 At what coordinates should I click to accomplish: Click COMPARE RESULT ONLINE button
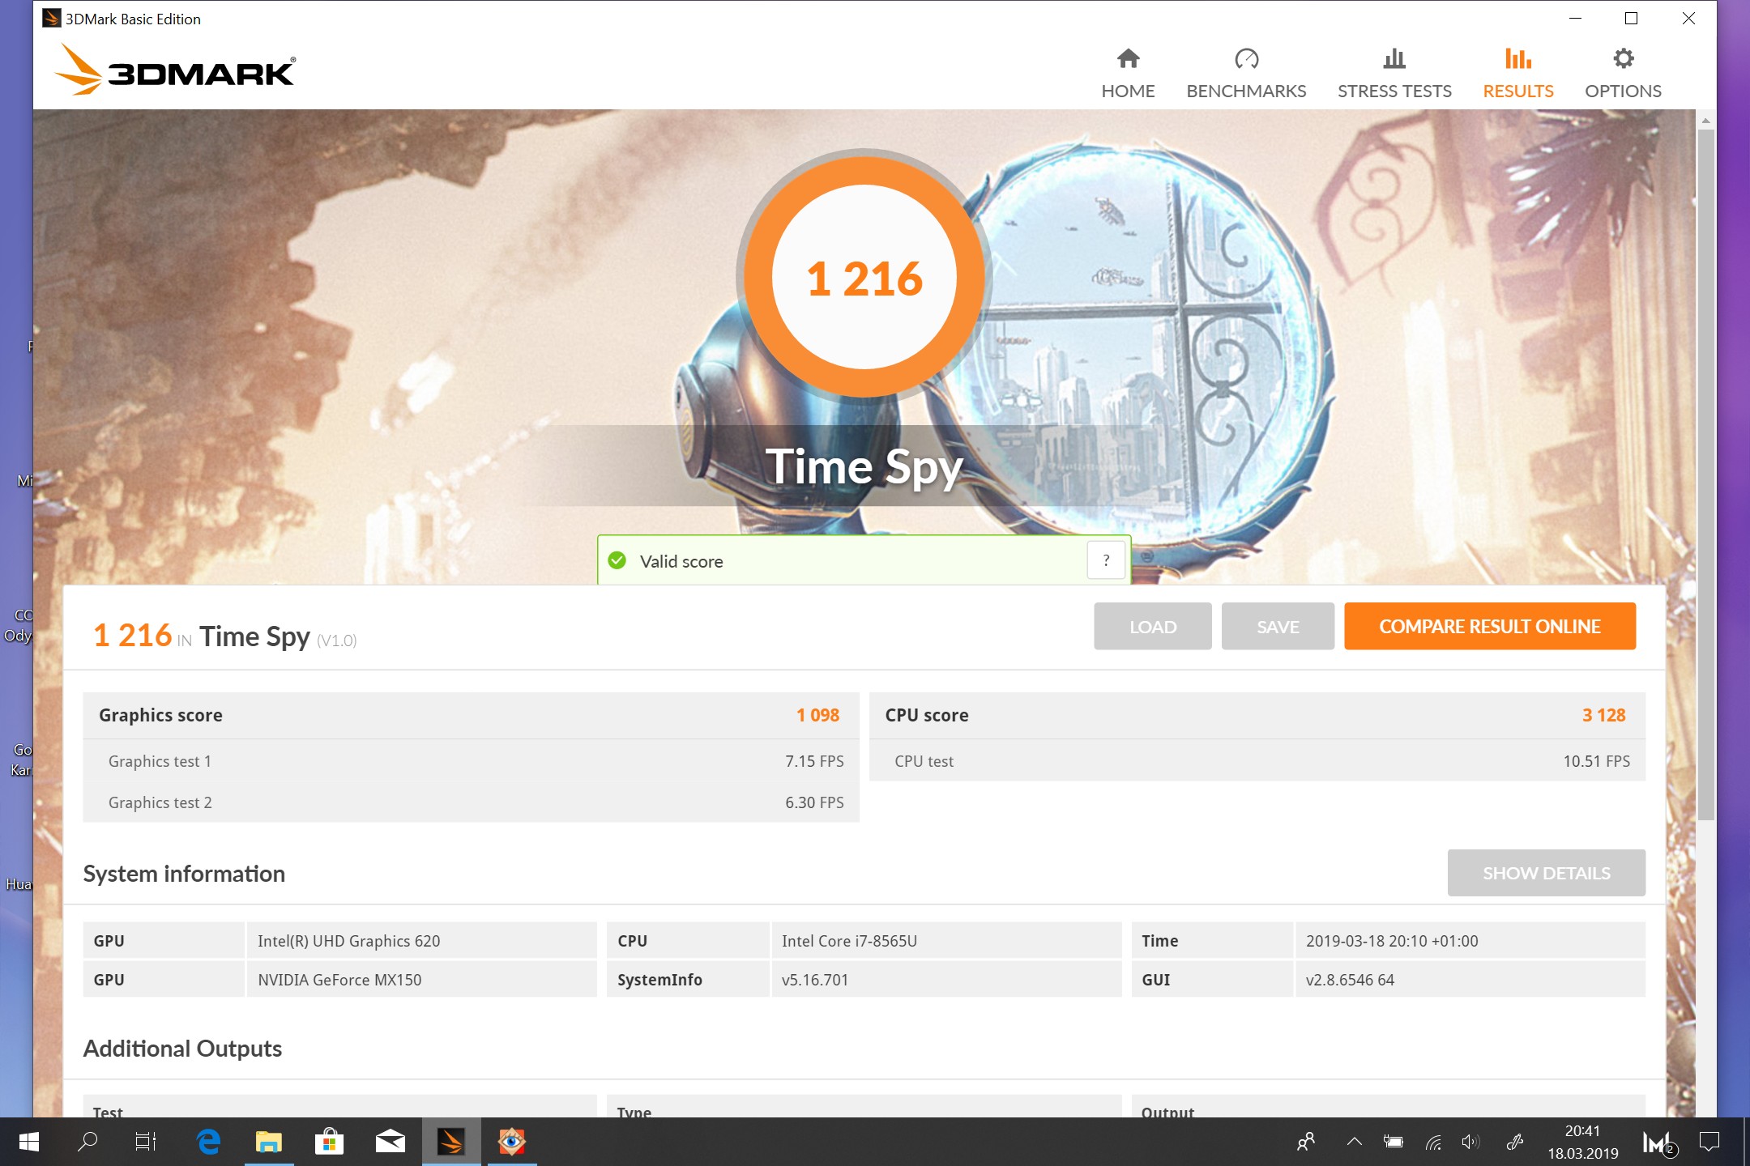(x=1489, y=626)
